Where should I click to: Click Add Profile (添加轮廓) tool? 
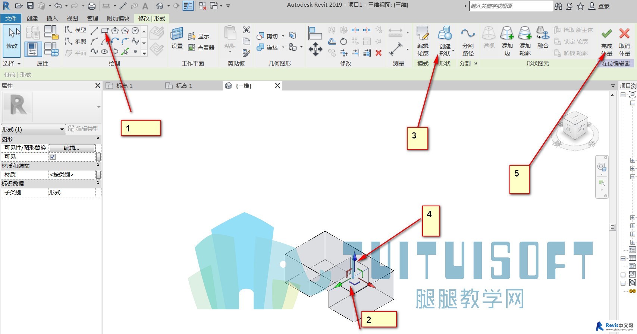click(x=525, y=41)
